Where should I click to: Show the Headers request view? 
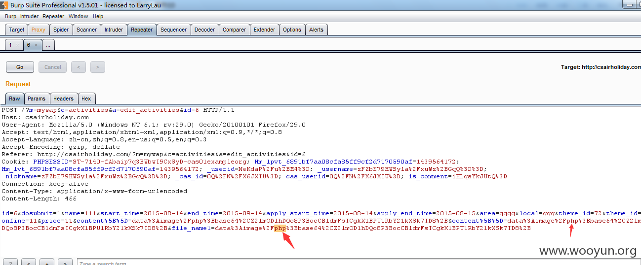[x=63, y=99]
